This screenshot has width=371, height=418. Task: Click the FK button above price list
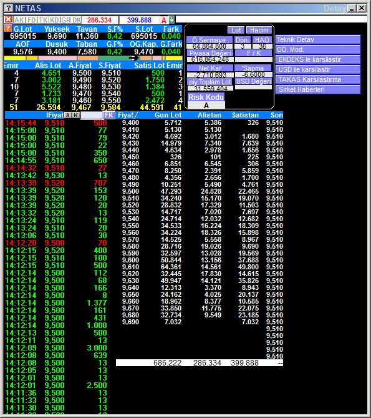point(109,115)
